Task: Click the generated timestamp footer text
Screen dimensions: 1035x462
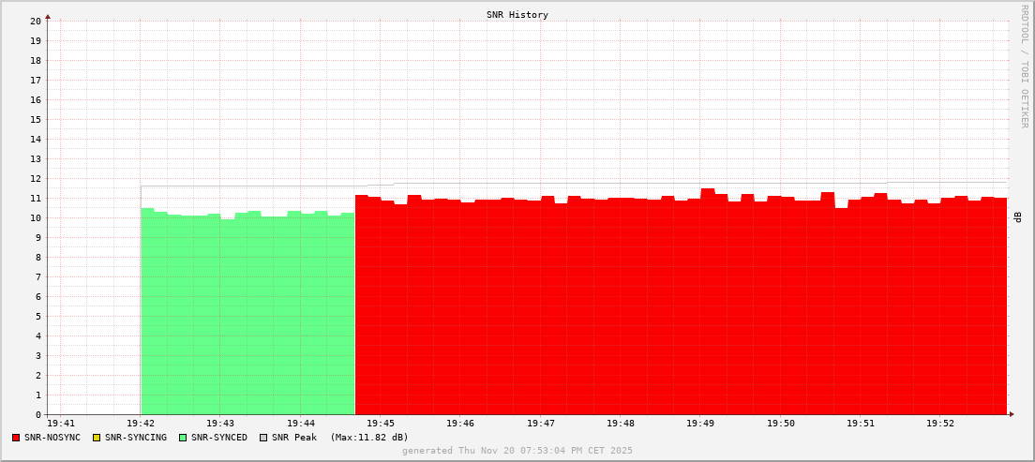Action: [517, 451]
